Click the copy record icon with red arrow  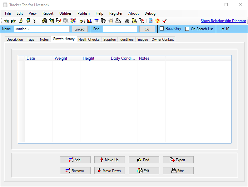tap(59, 21)
